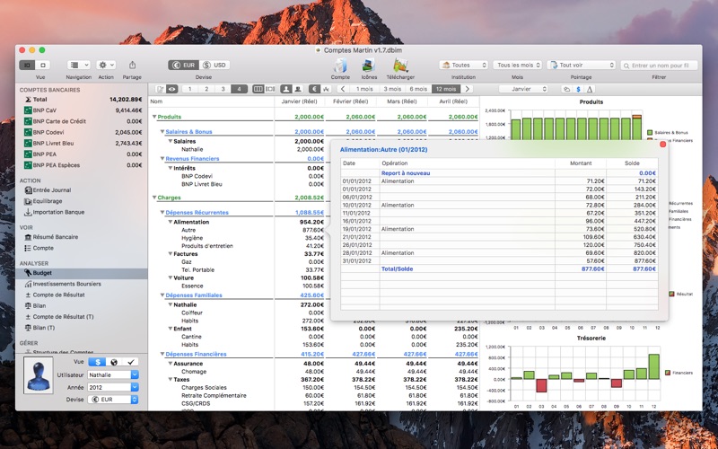Select the euro currency display icon
The width and height of the screenshot is (718, 449).
pos(314,89)
